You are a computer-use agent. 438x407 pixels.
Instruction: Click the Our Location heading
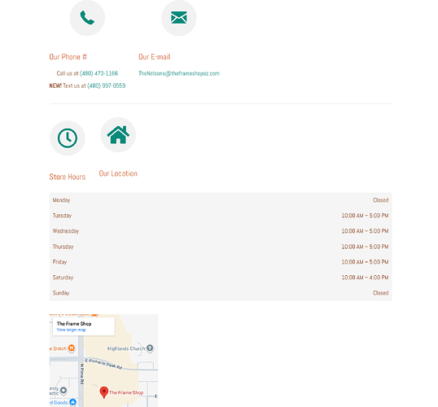coord(118,173)
